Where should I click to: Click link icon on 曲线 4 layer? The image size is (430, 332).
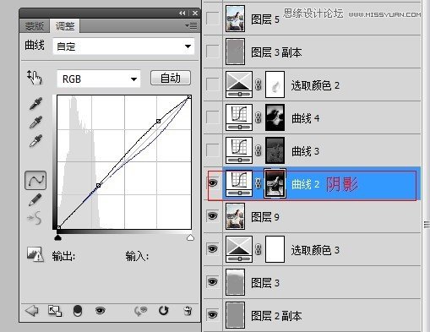click(x=258, y=117)
